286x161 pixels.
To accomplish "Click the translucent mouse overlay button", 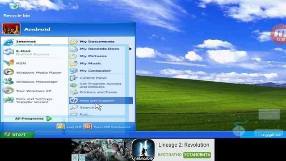I will click(239, 131).
